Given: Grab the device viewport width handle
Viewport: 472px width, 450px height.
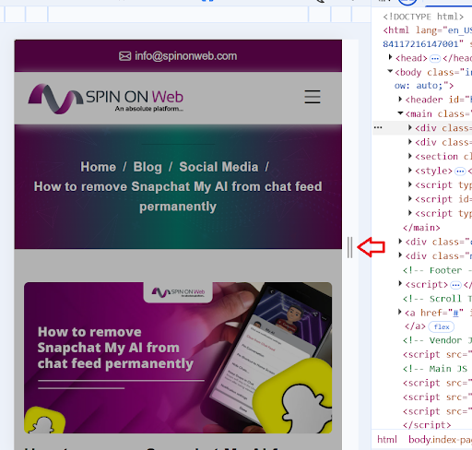Looking at the screenshot, I should (349, 247).
